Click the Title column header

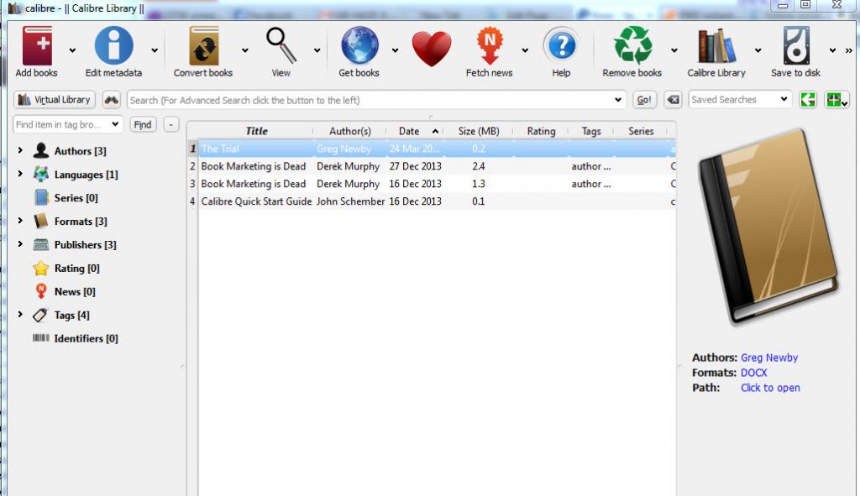[256, 131]
